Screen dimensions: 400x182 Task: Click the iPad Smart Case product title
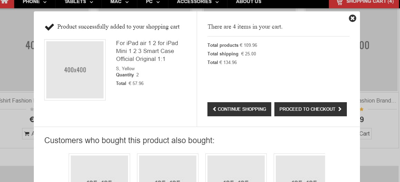tap(147, 51)
